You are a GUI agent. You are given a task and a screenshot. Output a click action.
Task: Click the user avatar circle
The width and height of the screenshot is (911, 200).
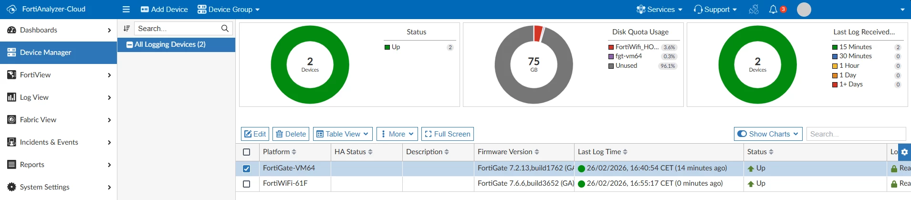tap(804, 10)
